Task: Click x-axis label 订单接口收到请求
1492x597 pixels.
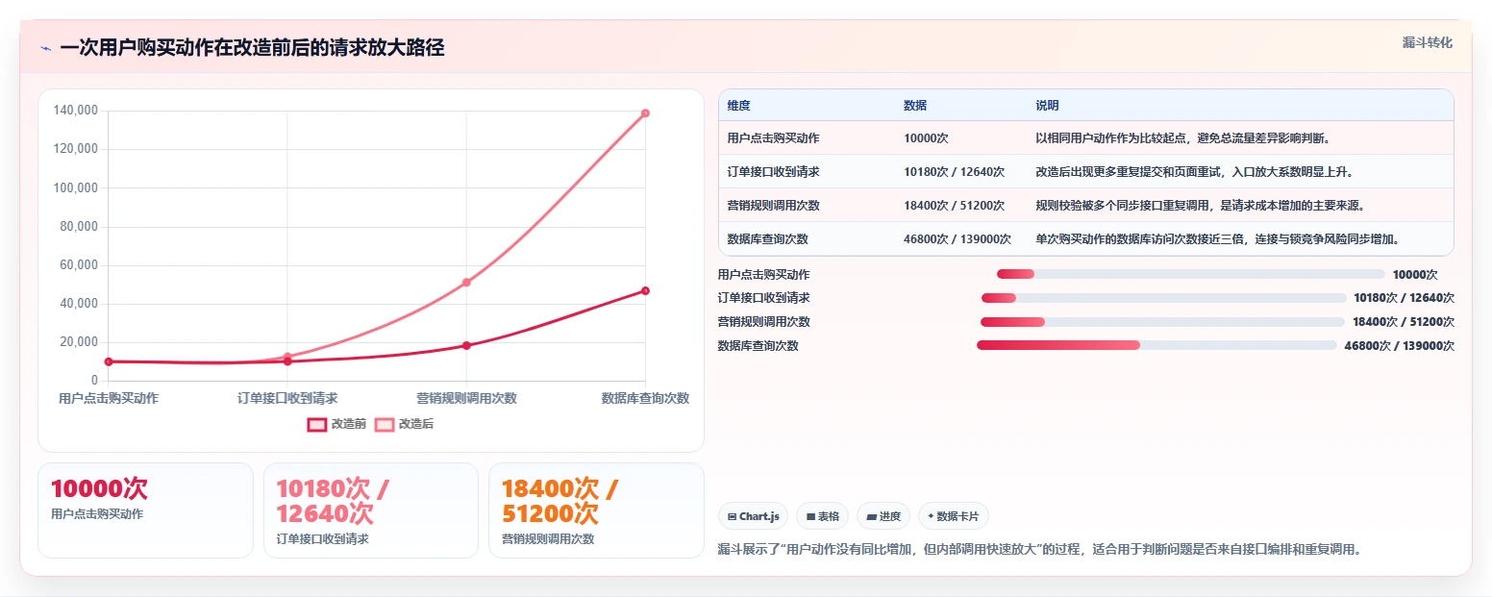Action: pyautogui.click(x=287, y=398)
